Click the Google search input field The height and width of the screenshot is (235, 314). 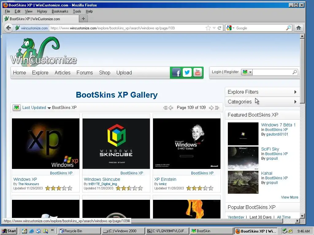click(260, 28)
